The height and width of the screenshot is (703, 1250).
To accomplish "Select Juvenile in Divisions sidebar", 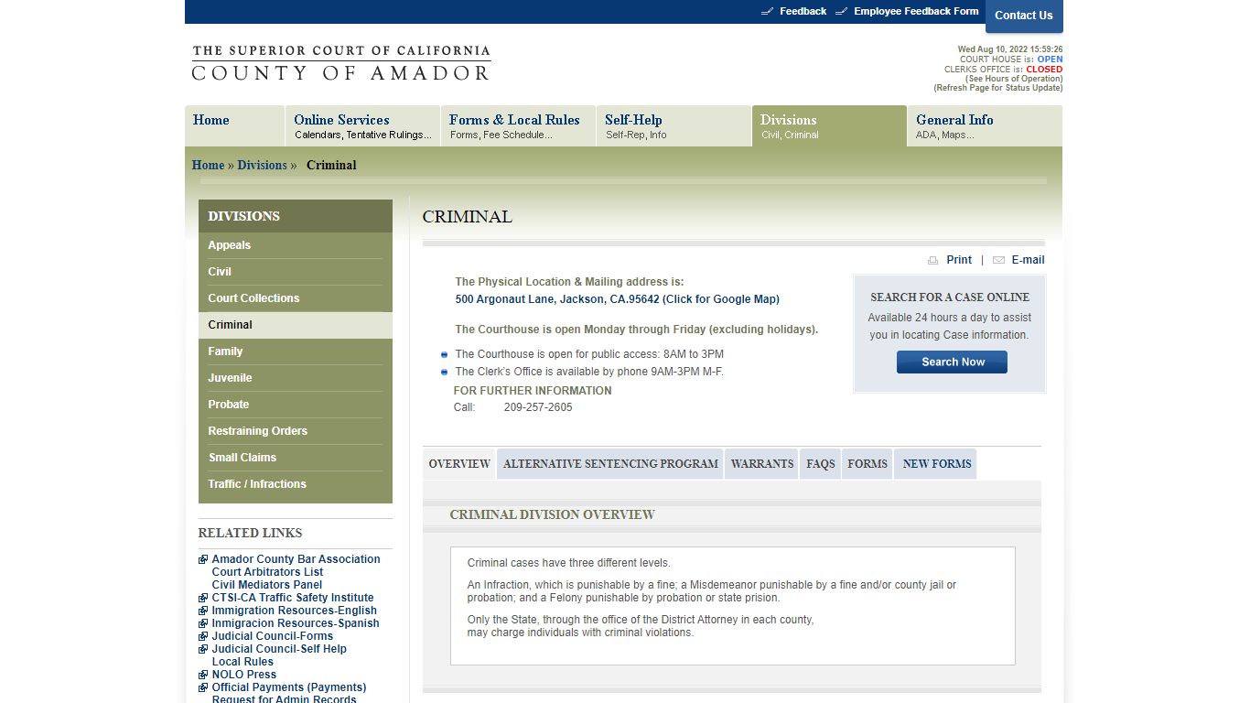I will pyautogui.click(x=296, y=378).
